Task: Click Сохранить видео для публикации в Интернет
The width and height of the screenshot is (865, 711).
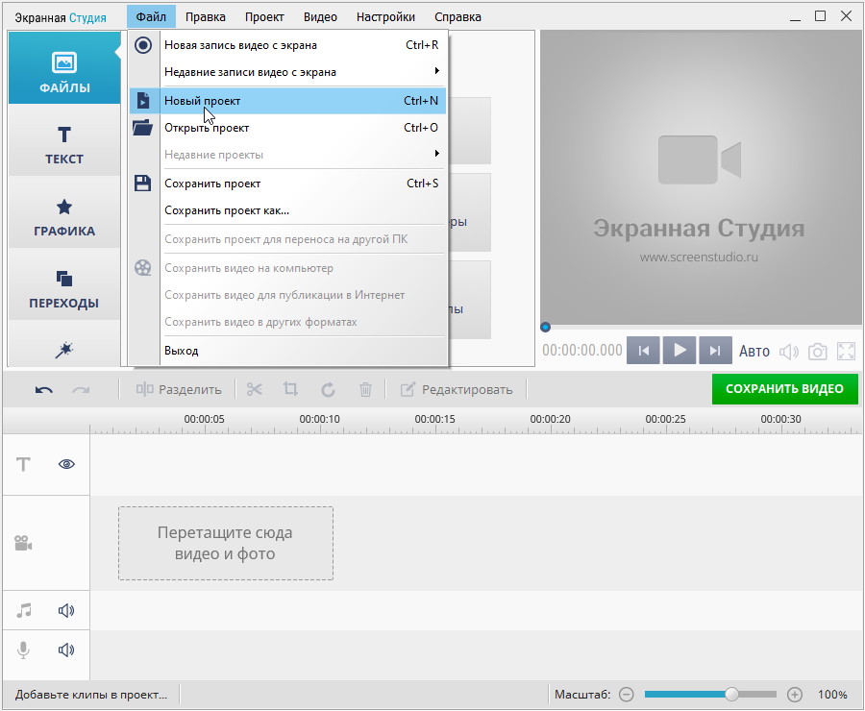Action: (x=287, y=295)
